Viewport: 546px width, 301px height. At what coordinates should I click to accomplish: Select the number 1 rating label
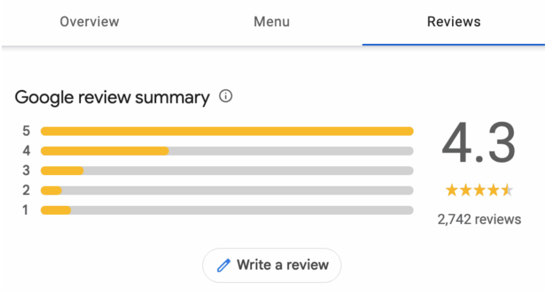coord(25,210)
